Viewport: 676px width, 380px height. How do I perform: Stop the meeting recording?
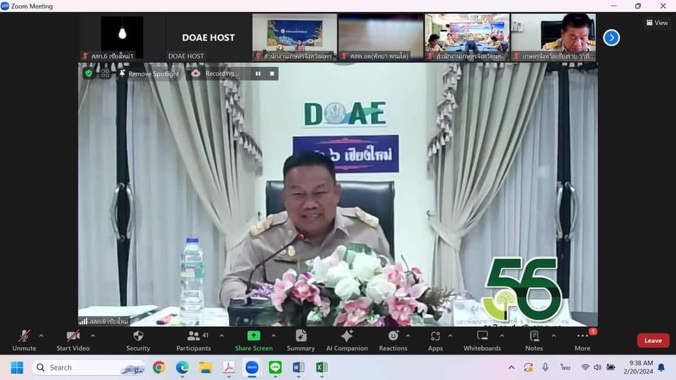tap(272, 74)
